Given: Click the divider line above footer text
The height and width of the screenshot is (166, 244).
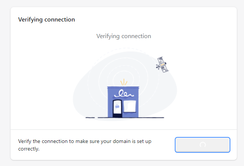Looking at the screenshot, I should tap(124, 129).
